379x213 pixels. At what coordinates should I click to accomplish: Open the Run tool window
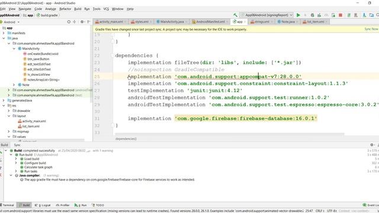click(x=81, y=205)
